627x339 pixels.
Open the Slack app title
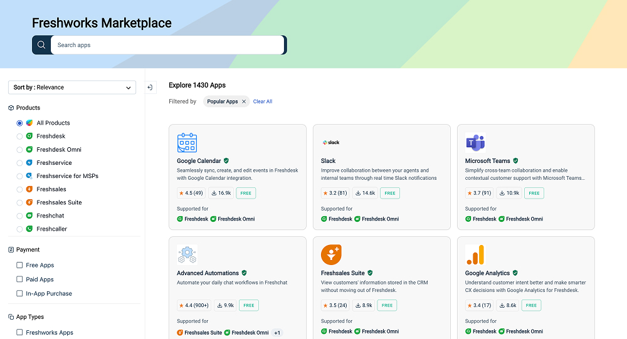[329, 160]
